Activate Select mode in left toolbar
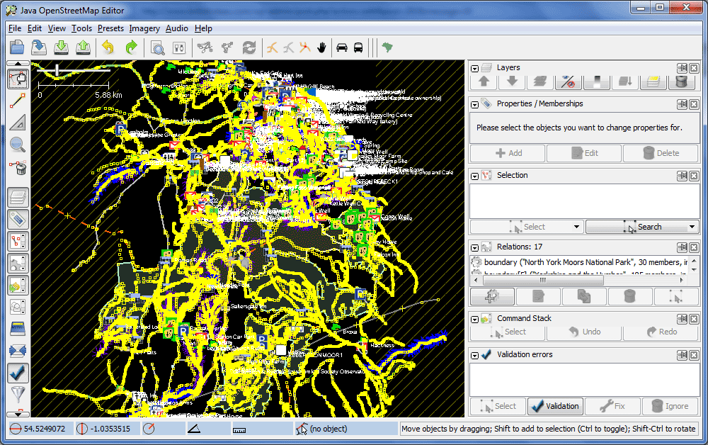Viewport: 708px width, 445px height. point(18,79)
